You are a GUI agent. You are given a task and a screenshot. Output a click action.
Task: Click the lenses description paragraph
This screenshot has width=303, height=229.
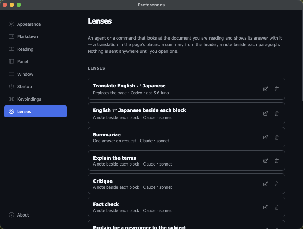pyautogui.click(x=185, y=44)
